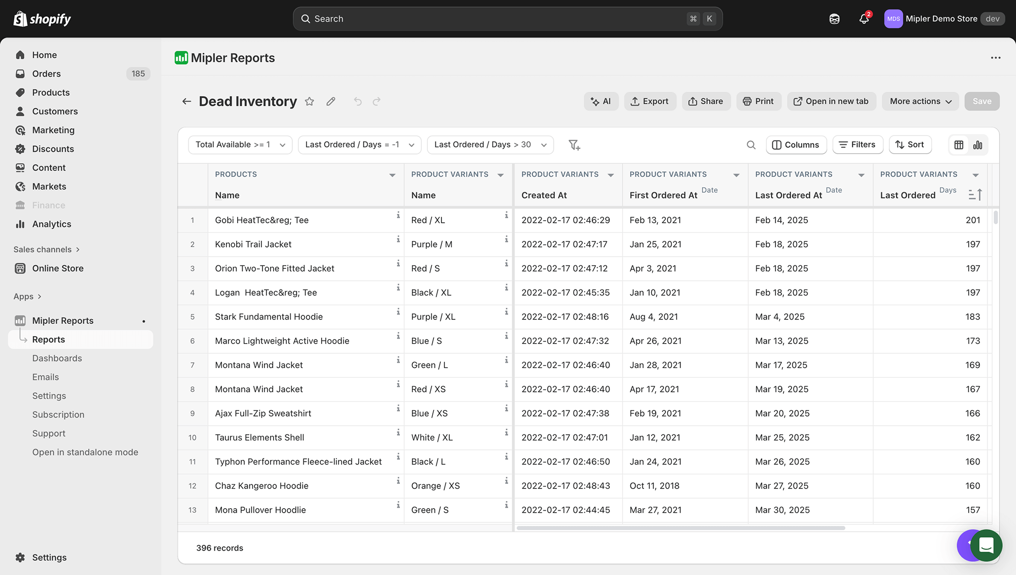Expand the Apps section in sidebar
Viewport: 1016px width, 575px height.
click(x=28, y=296)
